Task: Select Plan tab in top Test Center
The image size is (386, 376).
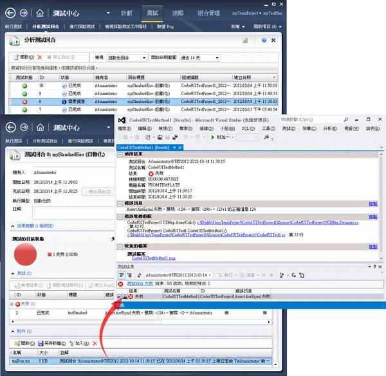Action: (127, 13)
